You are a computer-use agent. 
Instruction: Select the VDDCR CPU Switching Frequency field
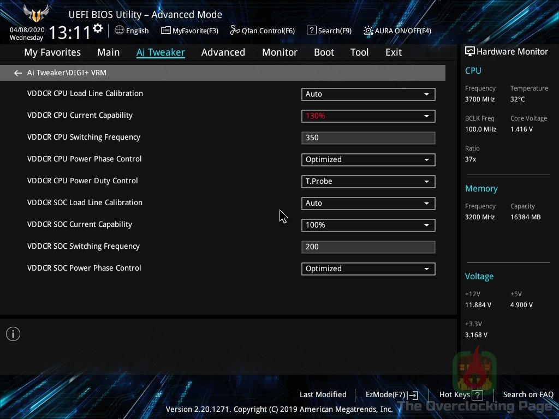pos(368,138)
